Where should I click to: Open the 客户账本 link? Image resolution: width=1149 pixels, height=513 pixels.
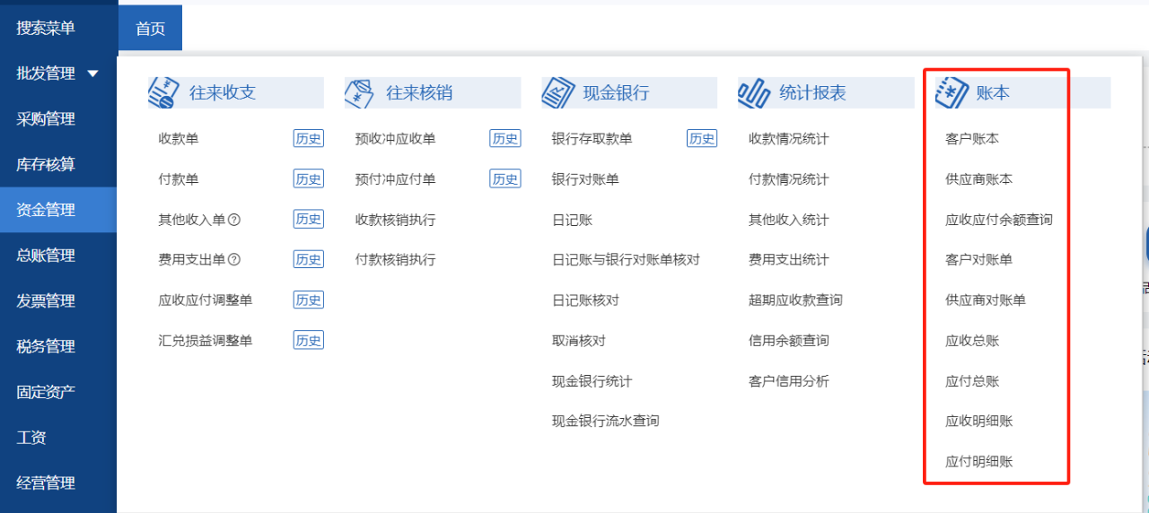972,139
